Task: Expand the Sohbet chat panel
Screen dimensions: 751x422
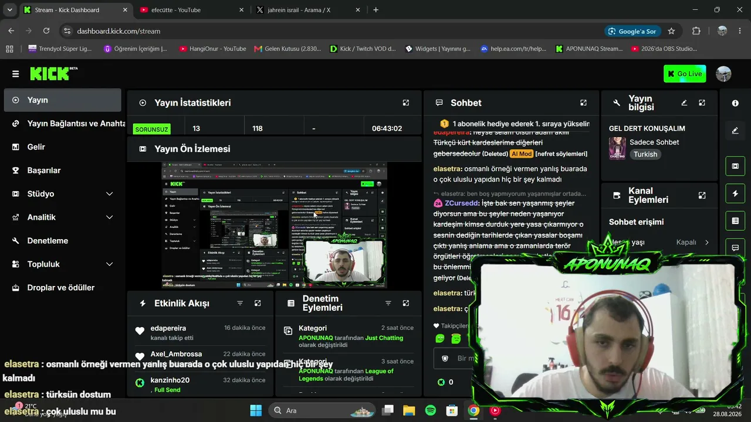Action: [x=583, y=103]
